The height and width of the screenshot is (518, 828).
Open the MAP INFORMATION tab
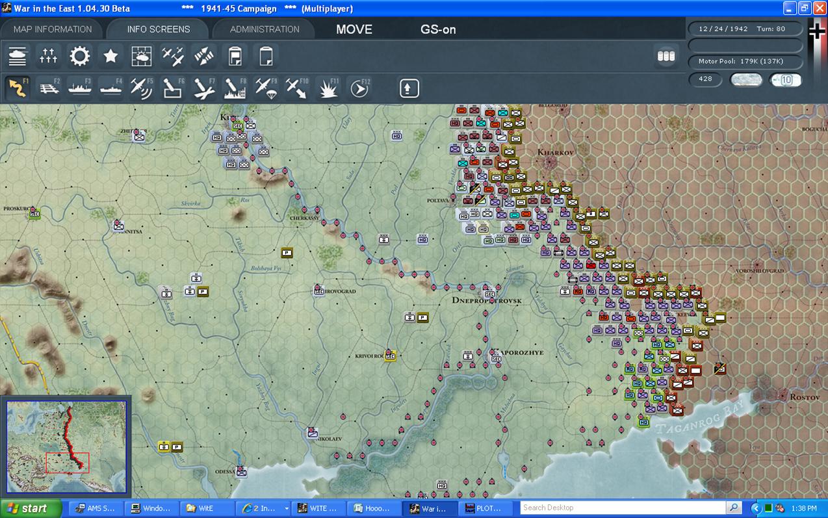pyautogui.click(x=52, y=29)
